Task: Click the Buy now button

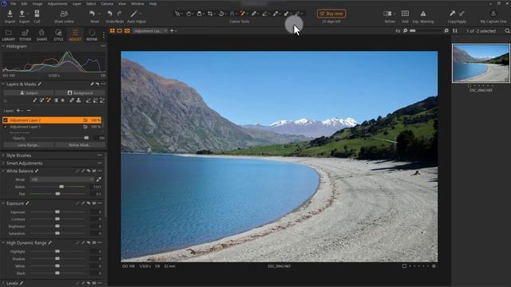Action: 331,14
